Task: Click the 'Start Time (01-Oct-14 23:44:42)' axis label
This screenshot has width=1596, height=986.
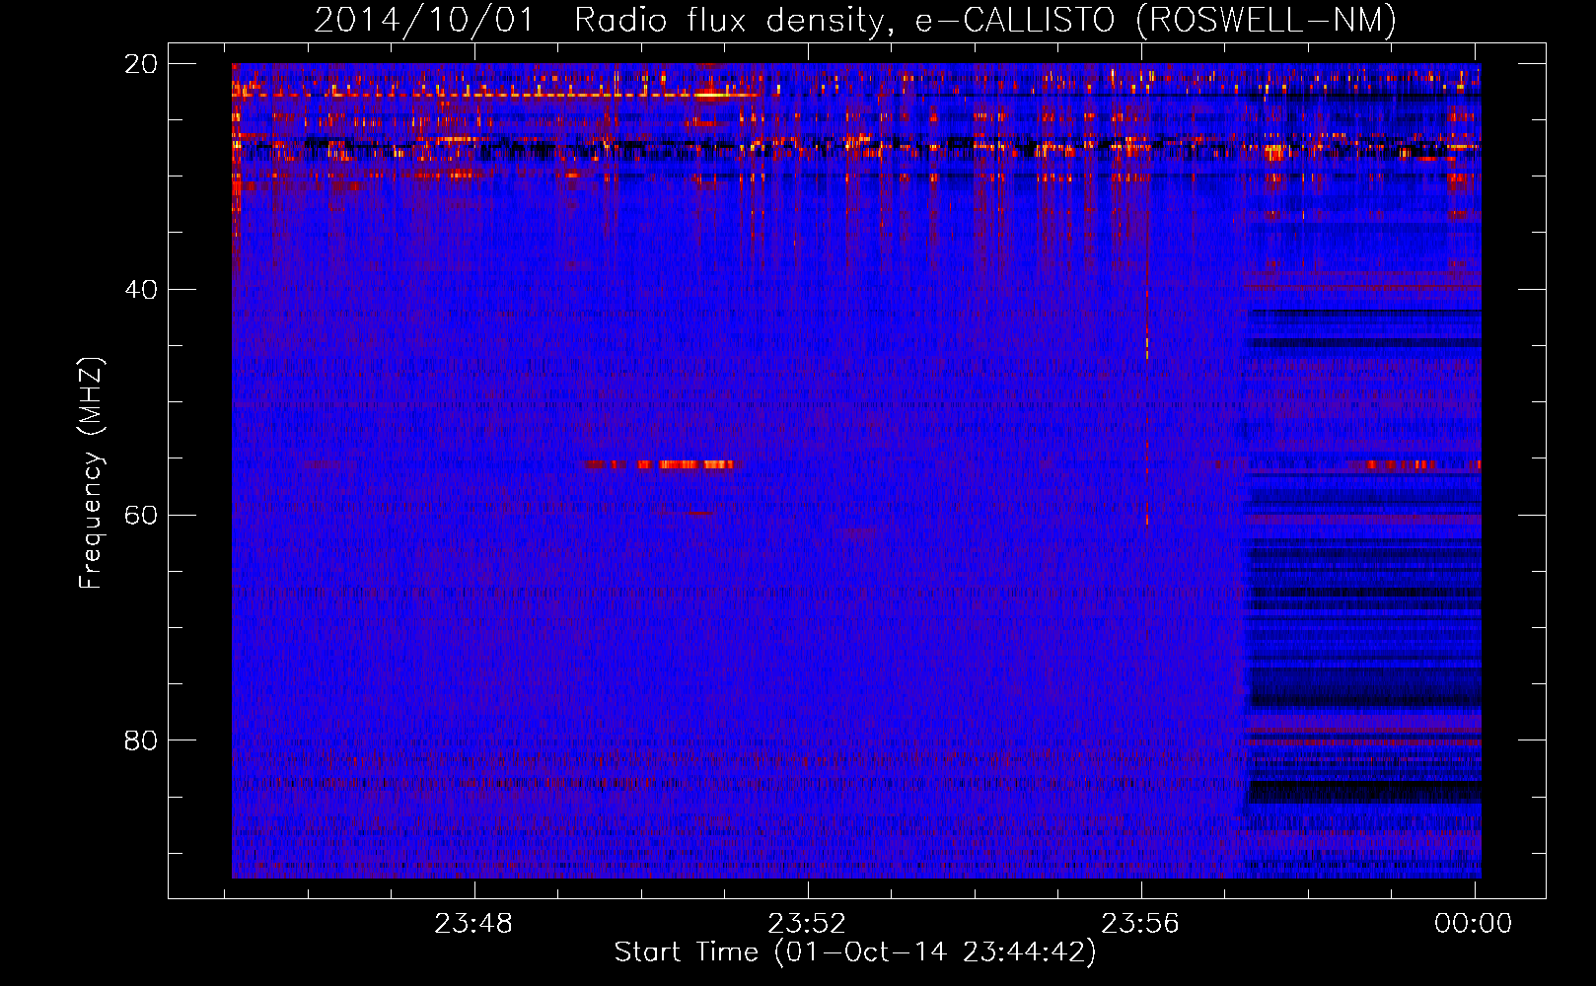Action: (x=855, y=952)
